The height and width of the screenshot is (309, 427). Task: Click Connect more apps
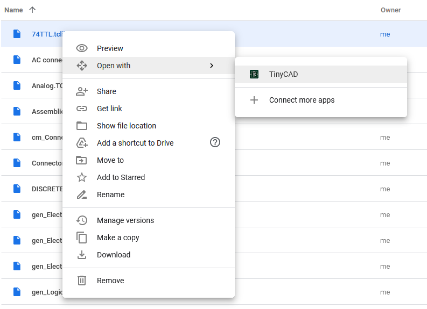pos(302,100)
